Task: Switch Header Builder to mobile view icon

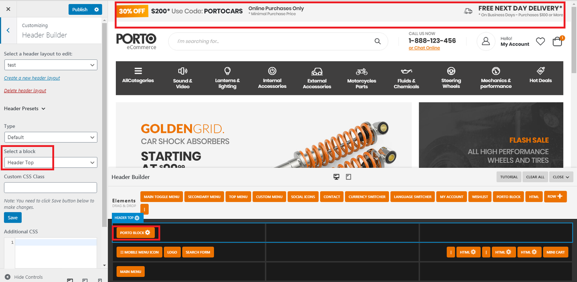Action: tap(348, 177)
